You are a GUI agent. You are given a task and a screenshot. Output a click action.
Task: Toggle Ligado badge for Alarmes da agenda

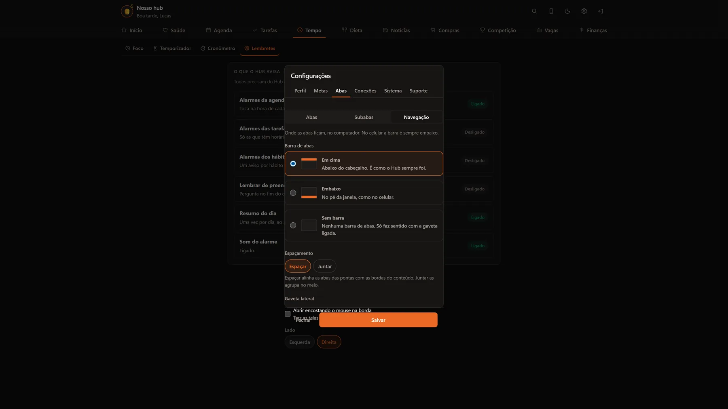tap(478, 104)
